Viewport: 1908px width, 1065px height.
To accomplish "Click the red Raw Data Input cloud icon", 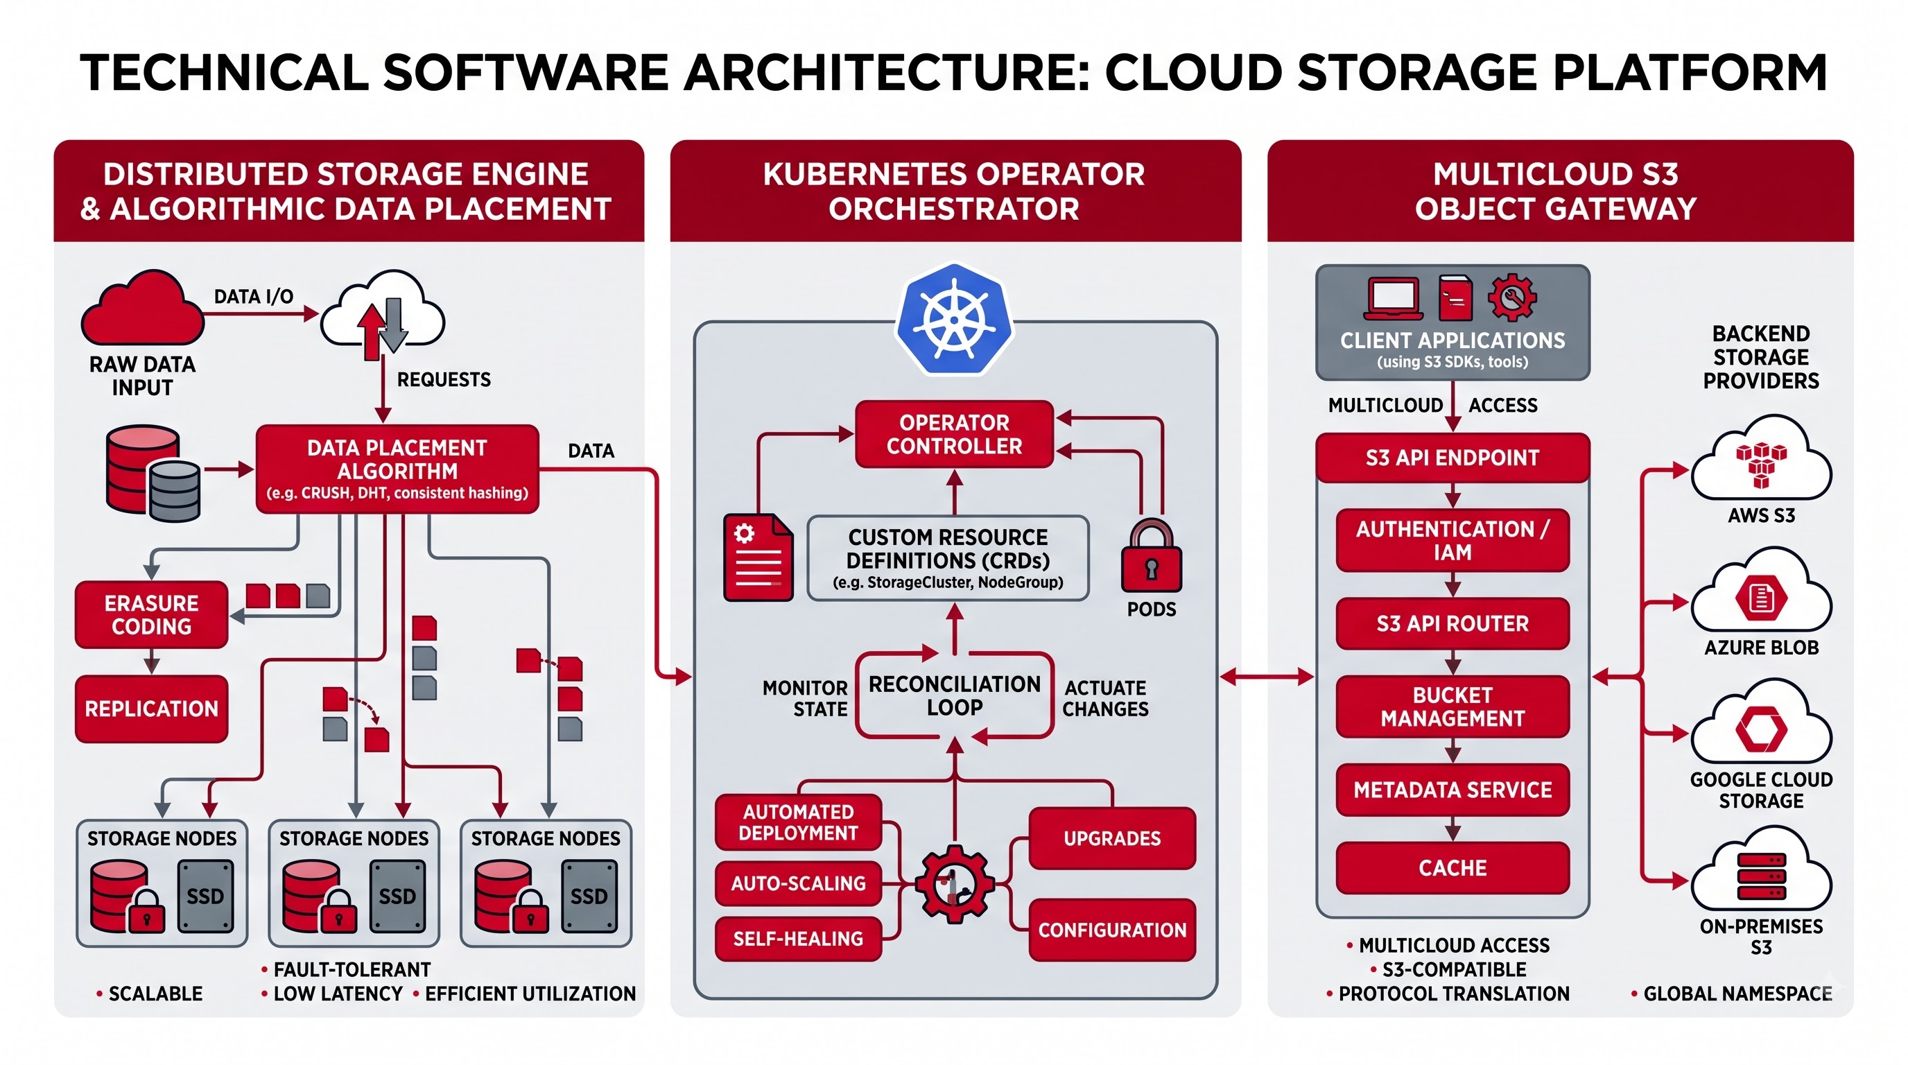I will (x=142, y=309).
